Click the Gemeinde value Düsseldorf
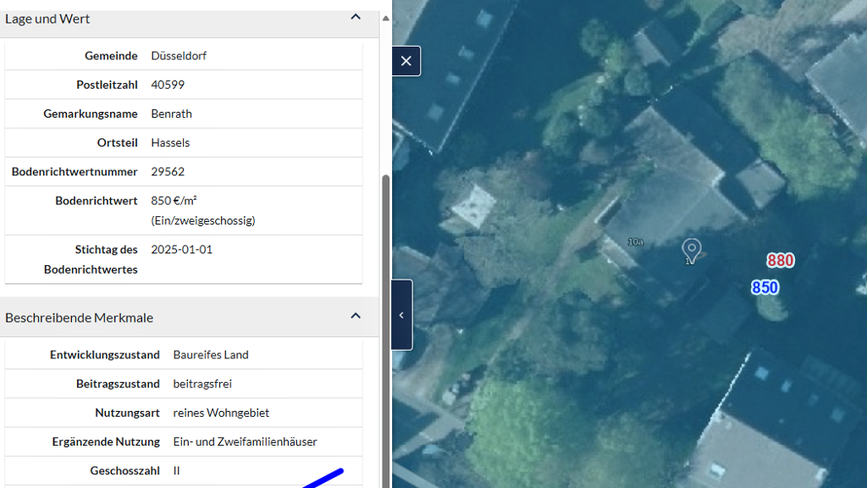 (179, 56)
